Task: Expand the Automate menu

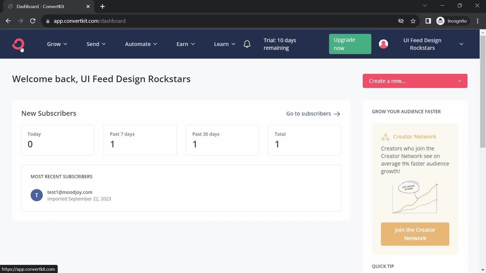Action: 141,44
